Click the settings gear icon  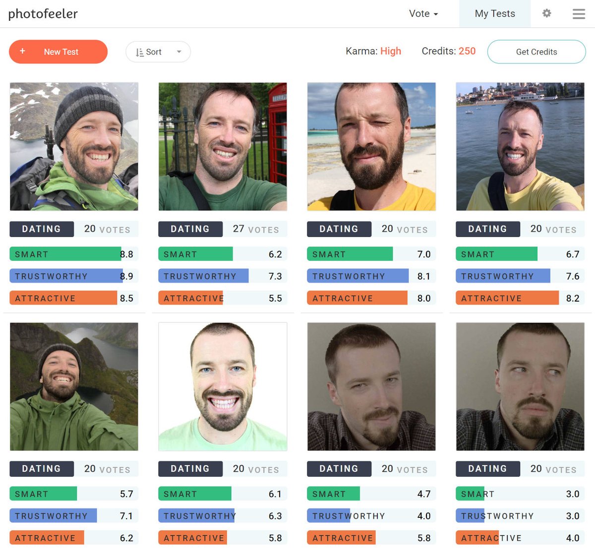point(546,14)
